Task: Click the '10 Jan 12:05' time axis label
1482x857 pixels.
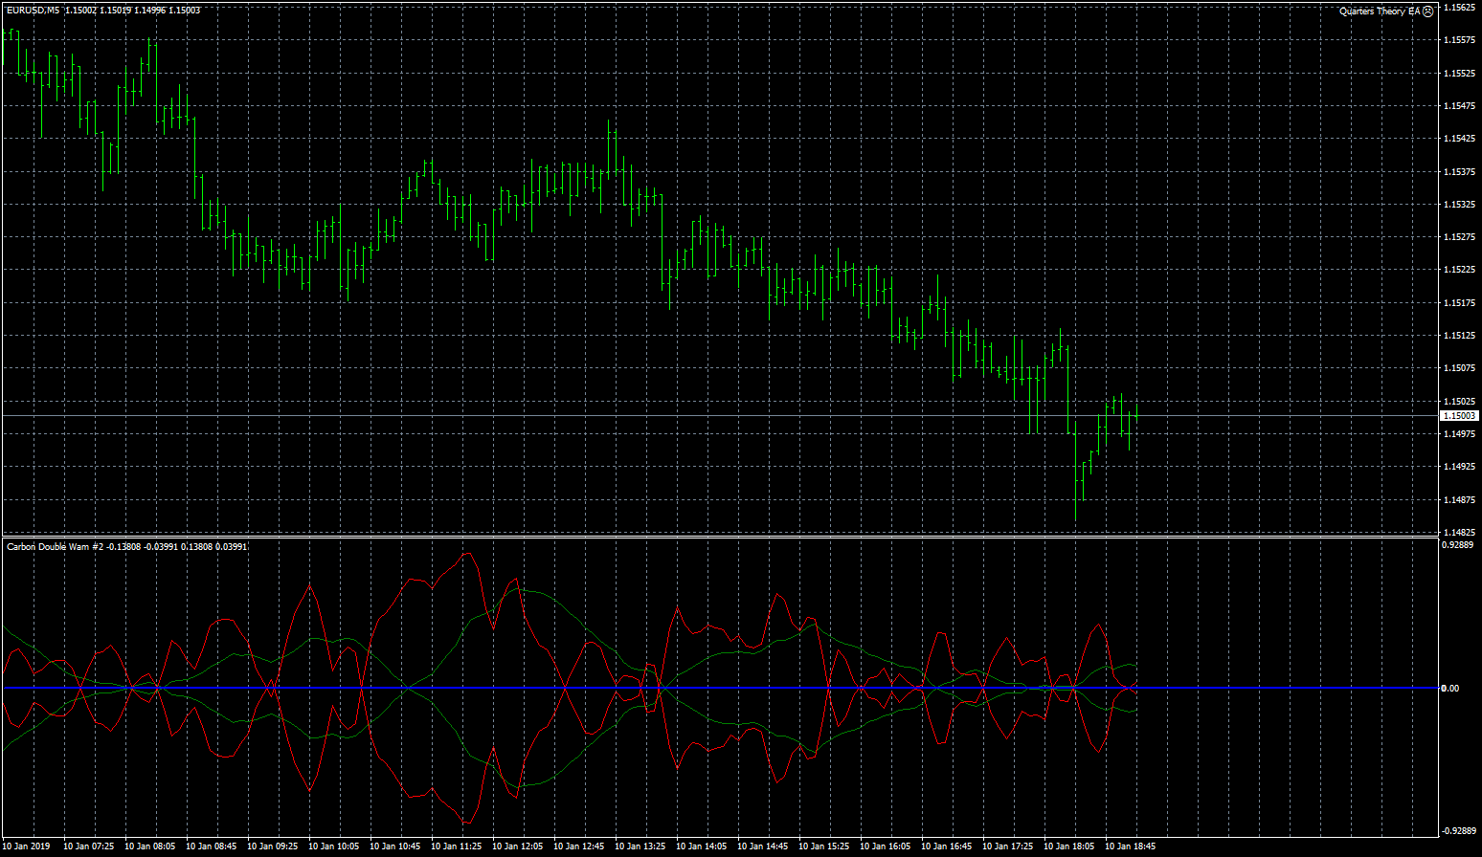Action: pos(518,846)
